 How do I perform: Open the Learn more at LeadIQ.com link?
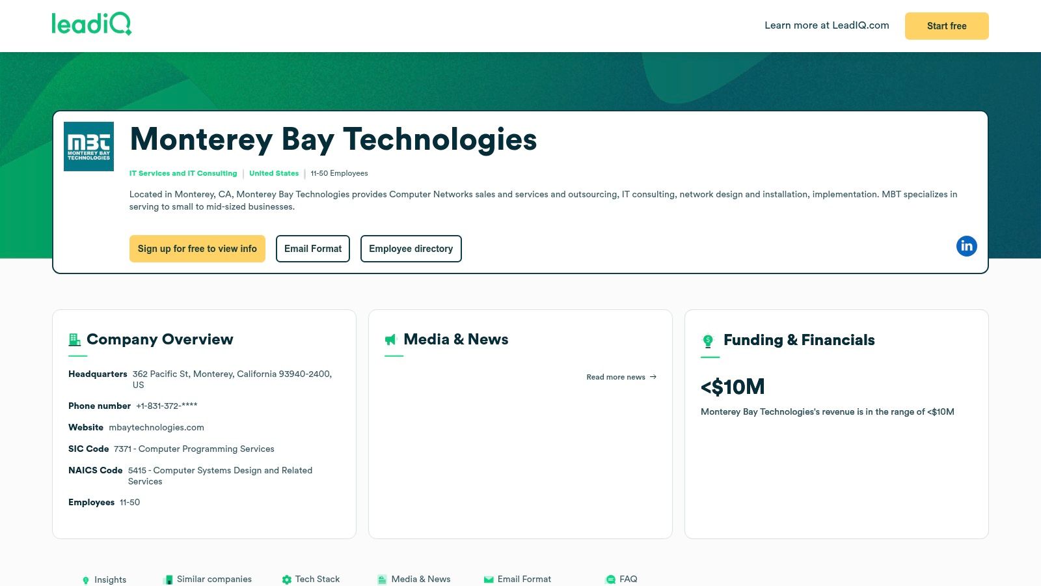[827, 25]
